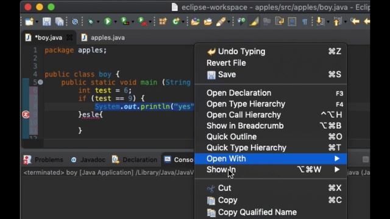This screenshot has width=390, height=219.
Task: Choose Open Call Hierarchy menu entry
Action: click(271, 115)
